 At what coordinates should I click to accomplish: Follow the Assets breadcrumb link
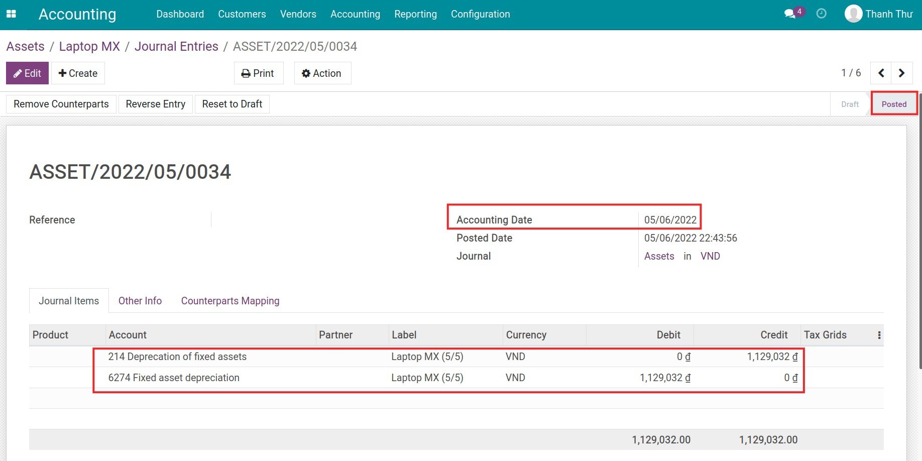[x=25, y=46]
